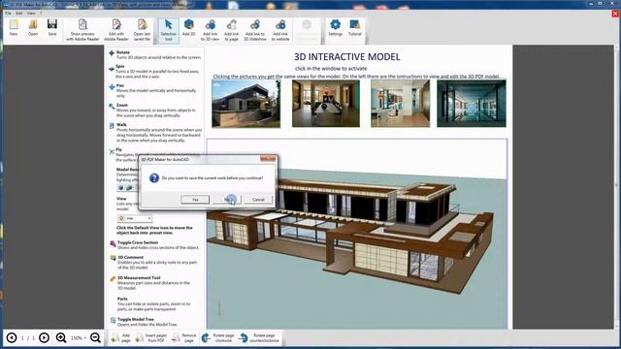The width and height of the screenshot is (621, 349).
Task: Click Yes in the save dialog
Action: pyautogui.click(x=195, y=200)
